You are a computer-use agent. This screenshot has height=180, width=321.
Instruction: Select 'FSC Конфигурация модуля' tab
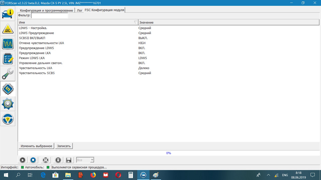104,10
